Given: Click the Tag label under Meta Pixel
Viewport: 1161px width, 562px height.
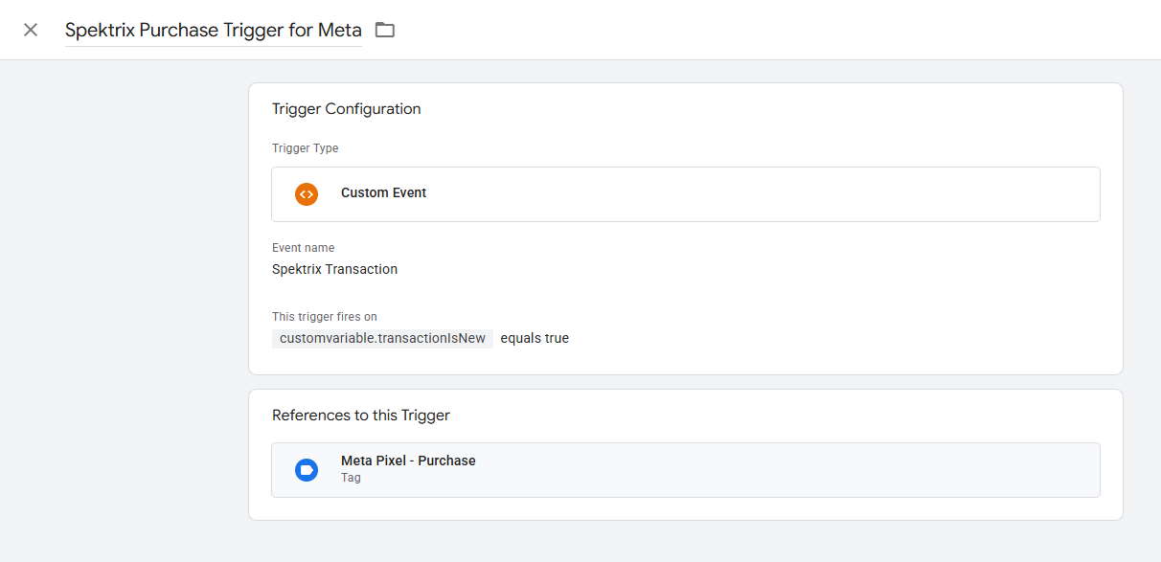Looking at the screenshot, I should click(x=351, y=477).
